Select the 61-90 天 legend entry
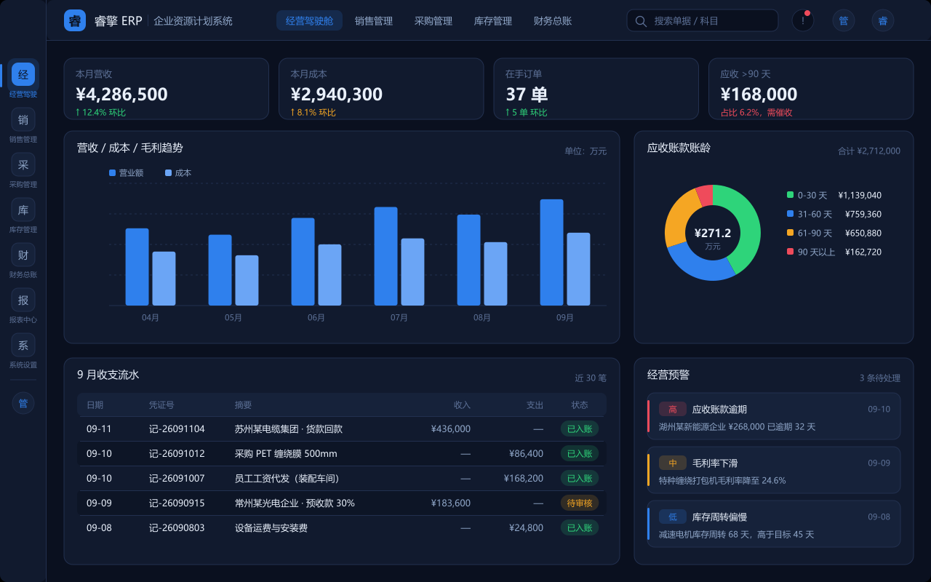 pos(834,233)
